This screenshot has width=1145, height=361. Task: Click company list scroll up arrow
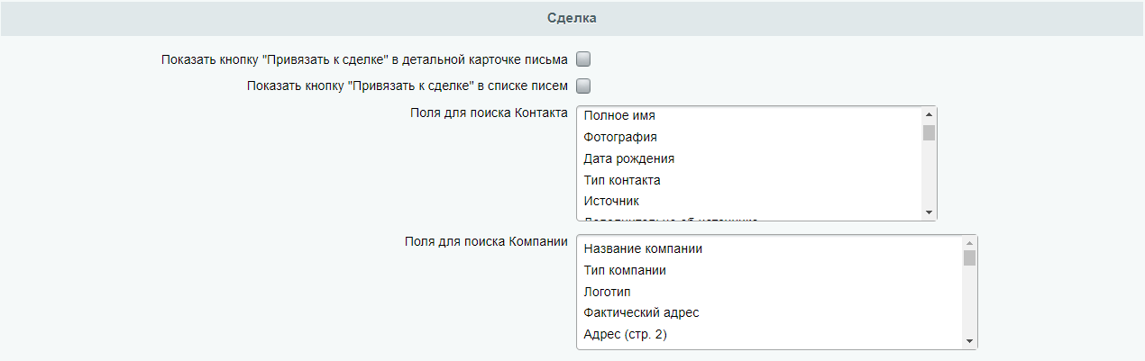(x=969, y=243)
